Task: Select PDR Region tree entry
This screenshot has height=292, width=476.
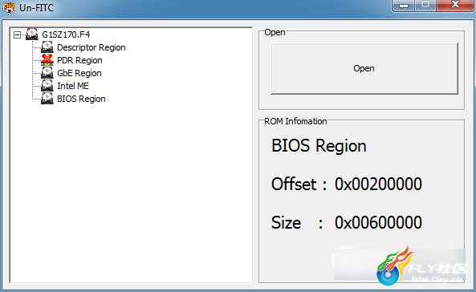Action: (79, 60)
